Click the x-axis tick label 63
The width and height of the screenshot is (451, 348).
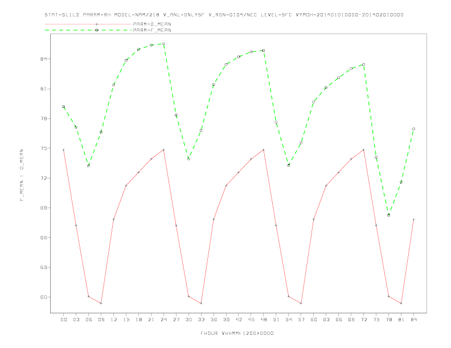click(326, 320)
